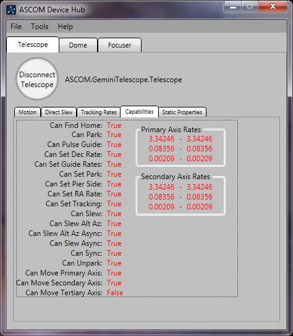Image resolution: width=293 pixels, height=336 pixels.
Task: Switch to the Focuser tab
Action: [x=119, y=45]
